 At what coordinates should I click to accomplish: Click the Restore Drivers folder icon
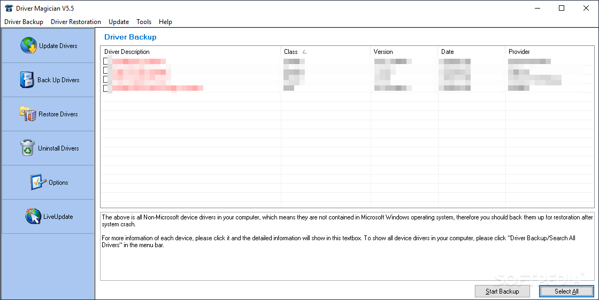28,114
